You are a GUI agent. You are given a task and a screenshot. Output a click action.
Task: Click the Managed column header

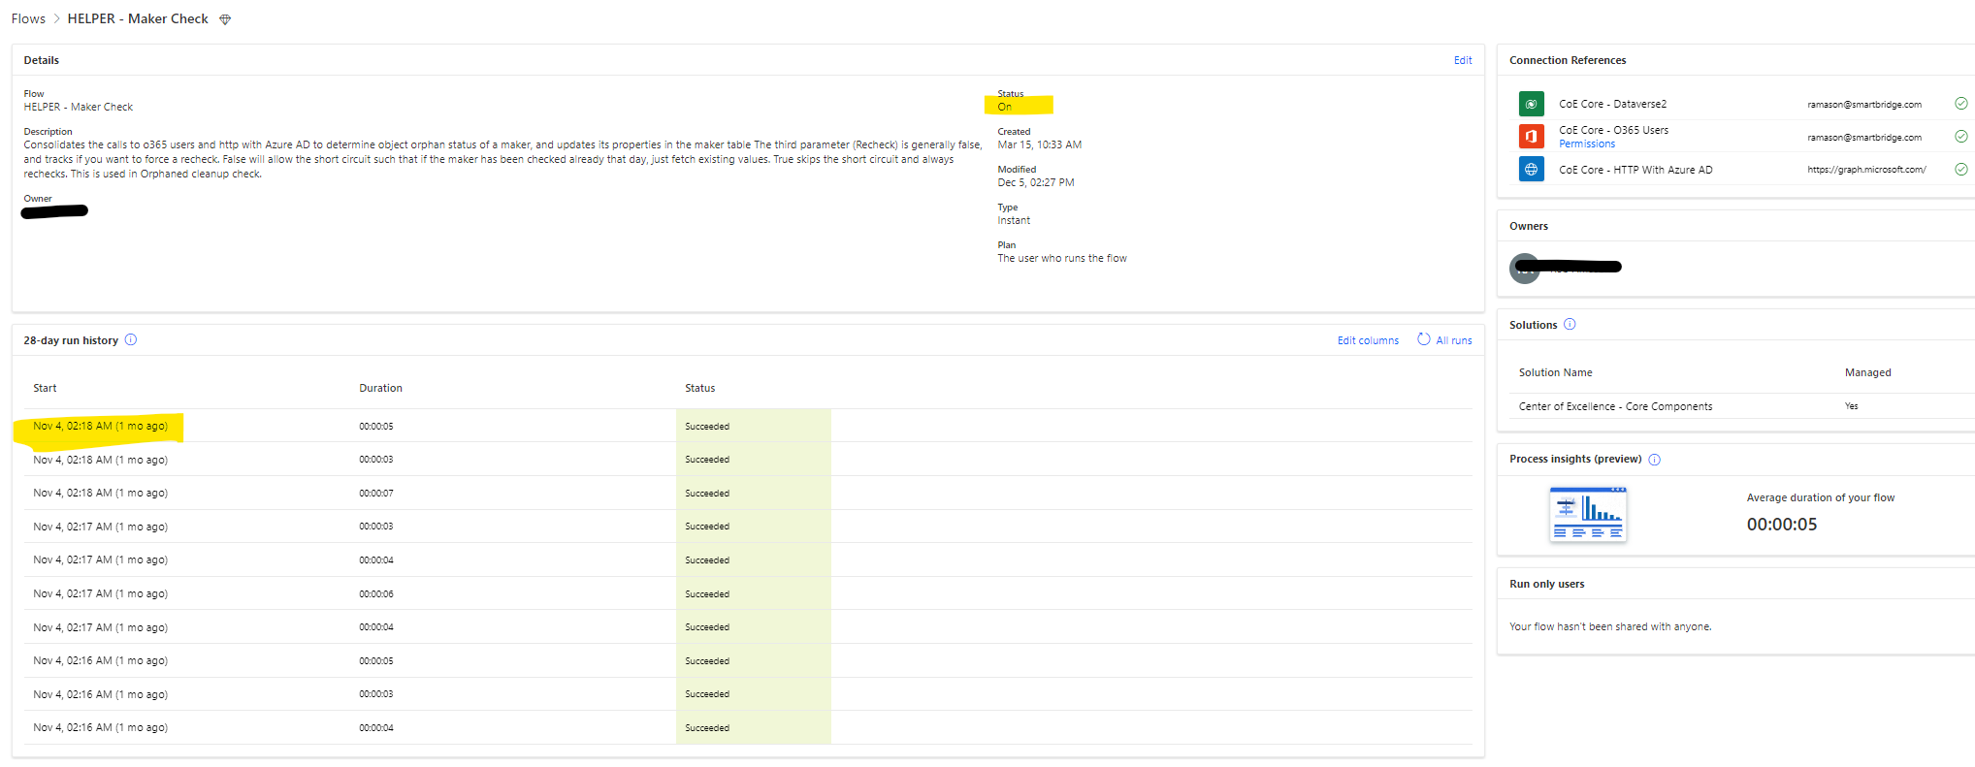(1867, 372)
